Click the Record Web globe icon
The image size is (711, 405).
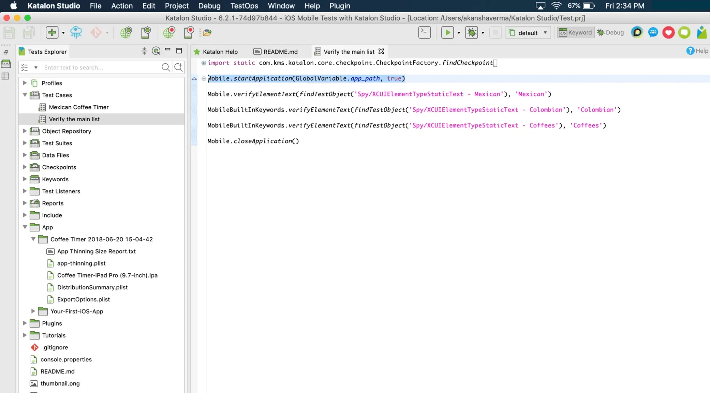pos(169,32)
